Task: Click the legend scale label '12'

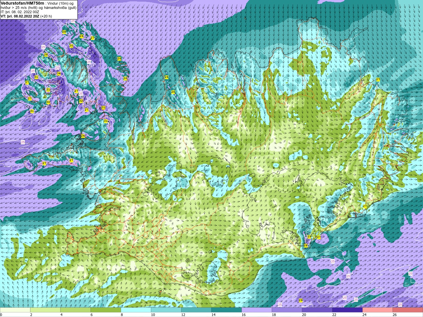Action: (183, 315)
